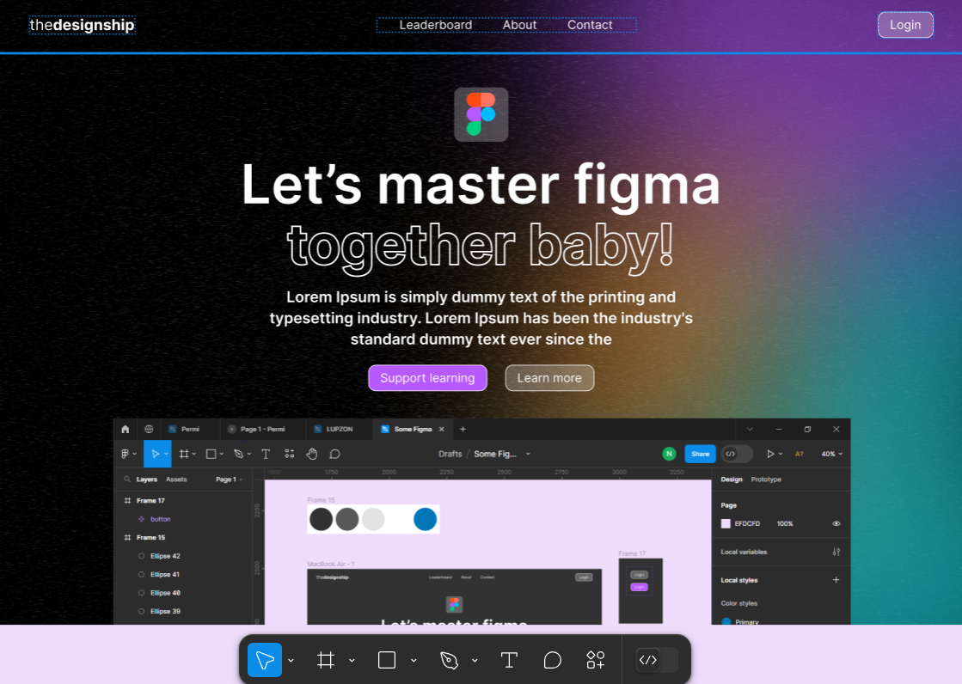This screenshot has width=962, height=684.
Task: Click the green N user avatar
Action: (x=670, y=454)
